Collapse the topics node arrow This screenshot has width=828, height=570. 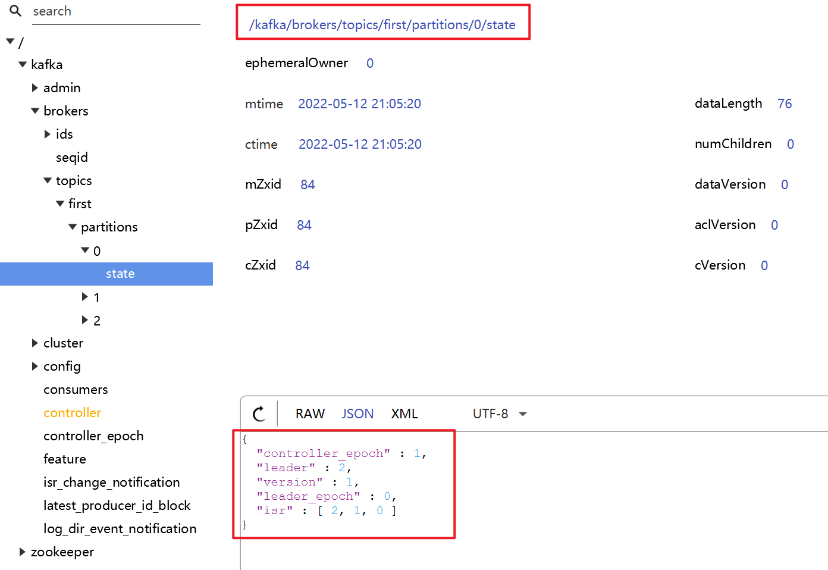(48, 180)
